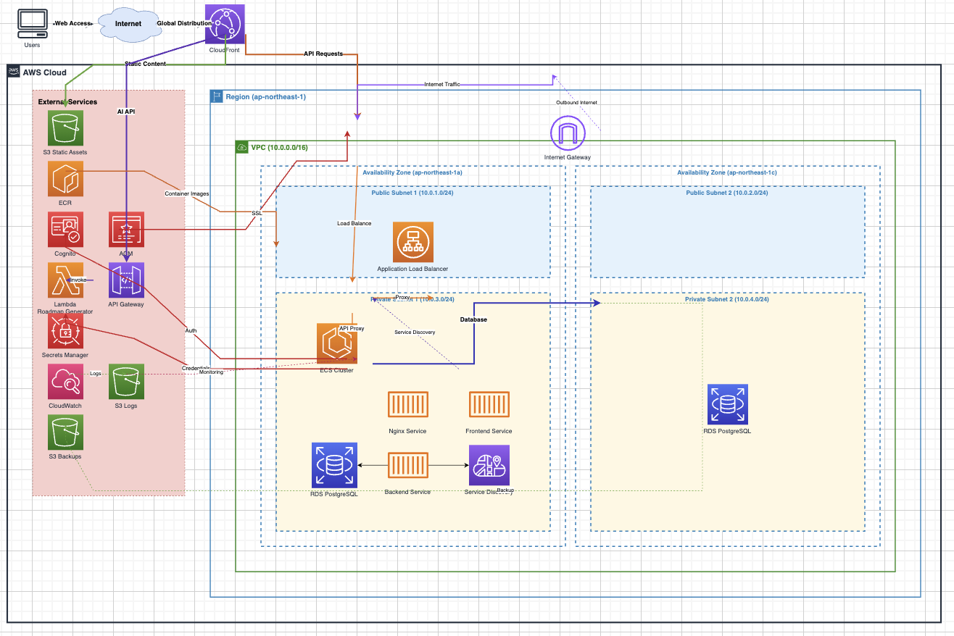Select the bold 'Database' edge label

[x=473, y=319]
